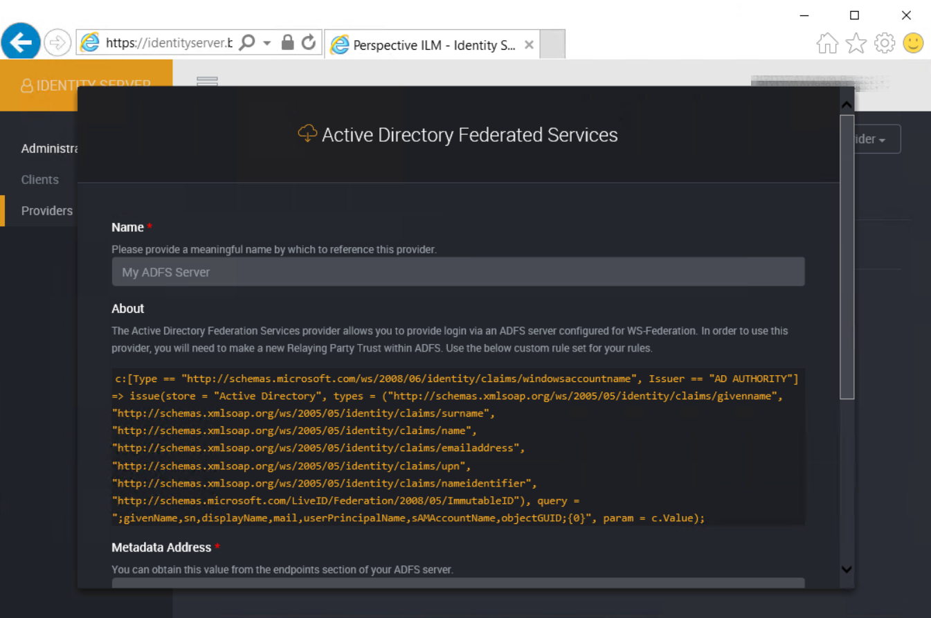Go back with the browser back arrow
Screen dimensions: 931x618
point(21,43)
